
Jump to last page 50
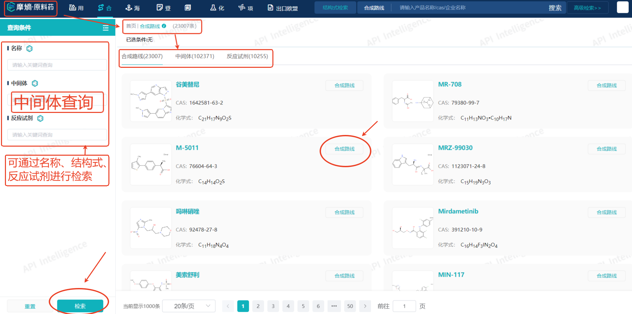pyautogui.click(x=350, y=306)
